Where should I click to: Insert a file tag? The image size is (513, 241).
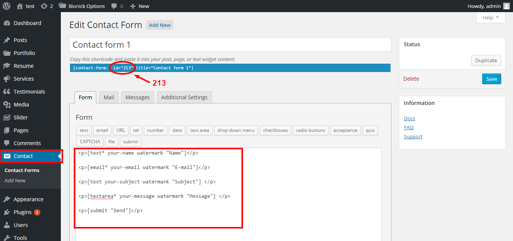click(111, 142)
